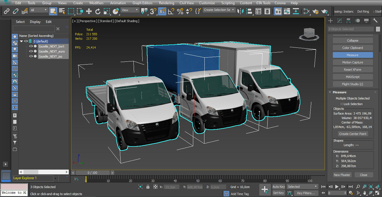The height and width of the screenshot is (197, 382).
Task: Click Create Center Point button
Action: [353, 134]
